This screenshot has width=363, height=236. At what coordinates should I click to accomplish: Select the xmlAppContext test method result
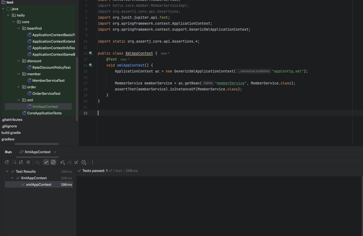(39, 185)
